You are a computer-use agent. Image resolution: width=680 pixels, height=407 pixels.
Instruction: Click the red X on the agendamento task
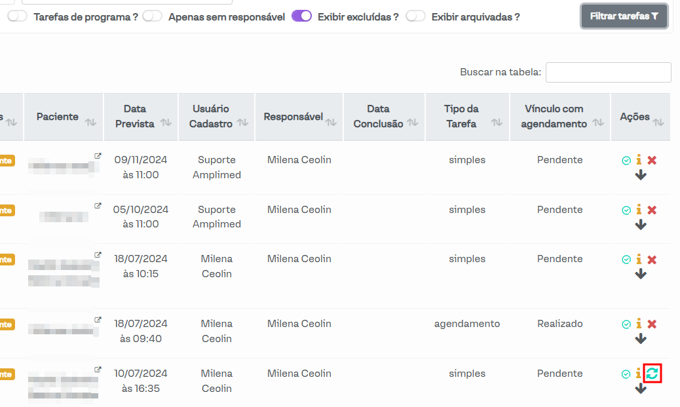tap(652, 324)
